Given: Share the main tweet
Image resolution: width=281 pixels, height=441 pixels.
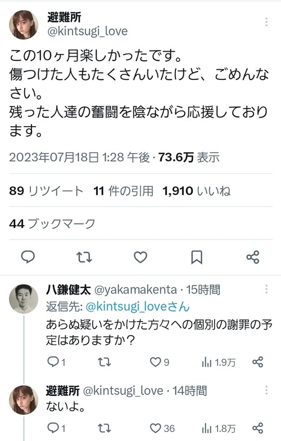Looking at the screenshot, I should coord(253,257).
